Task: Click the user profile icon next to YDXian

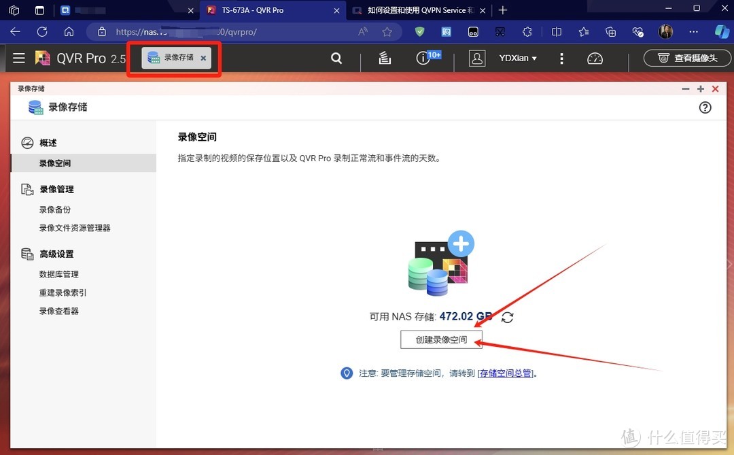Action: [476, 58]
